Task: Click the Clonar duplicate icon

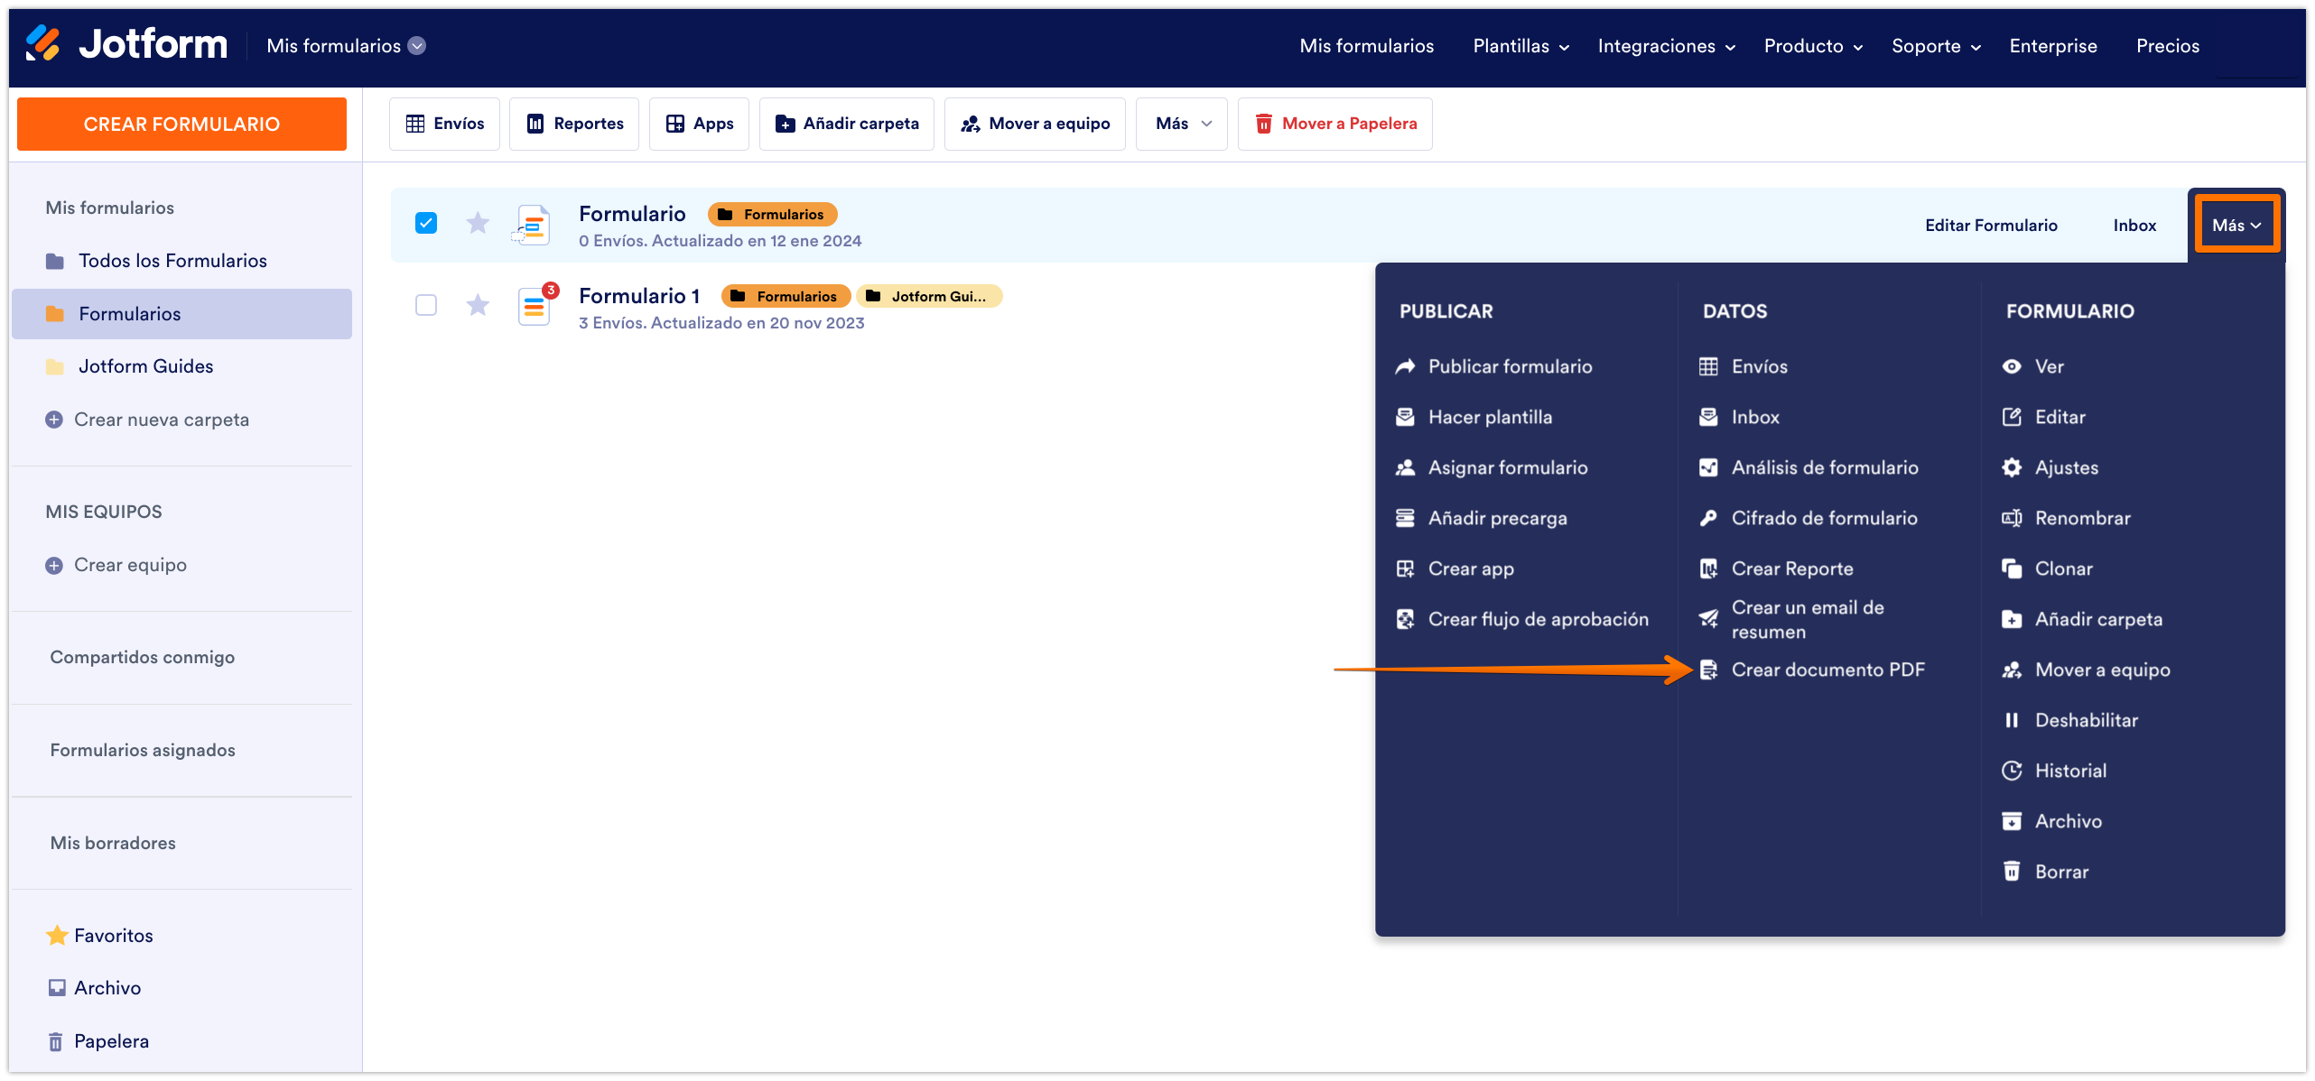Action: tap(2012, 568)
